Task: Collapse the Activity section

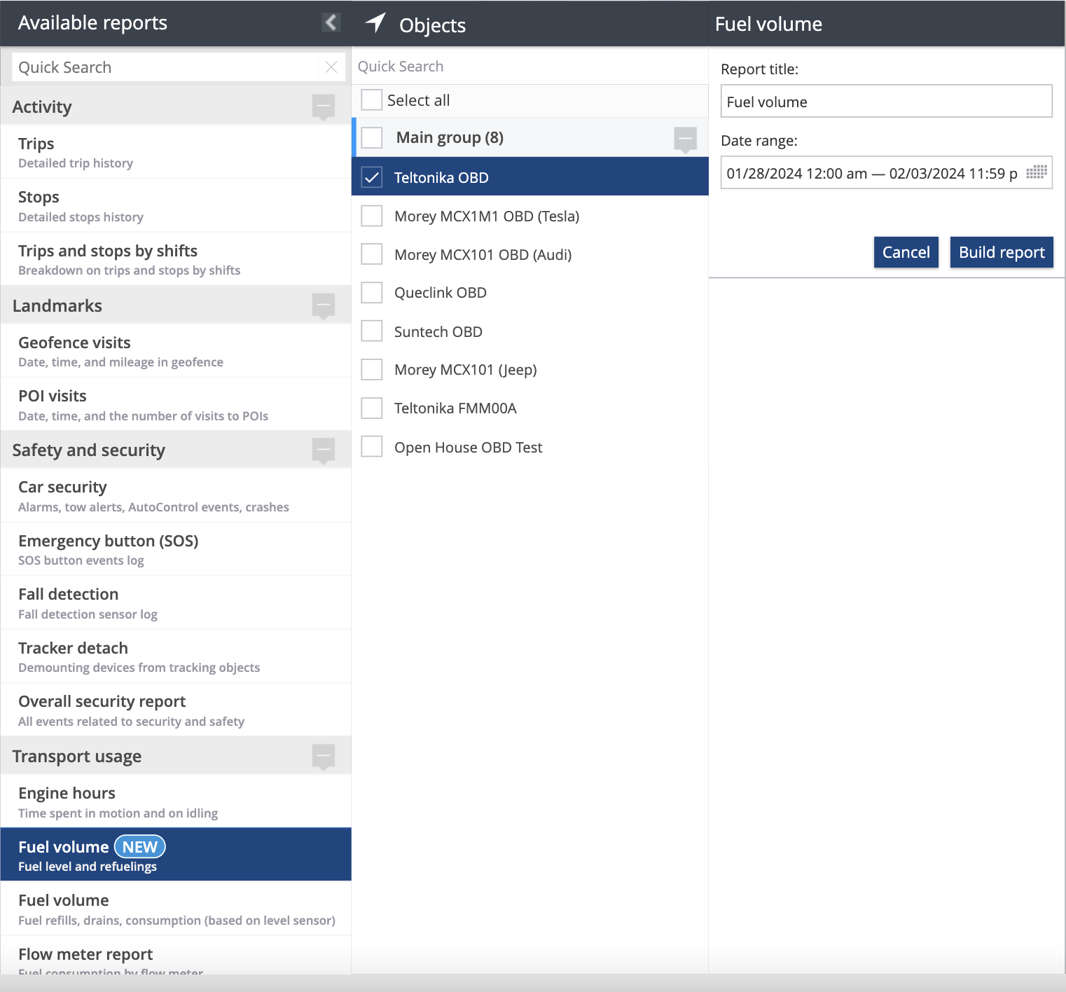Action: (324, 107)
